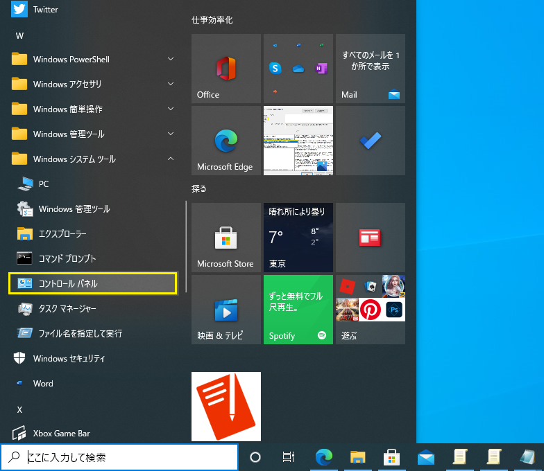The width and height of the screenshot is (544, 471).
Task: Open the Twitter app entry
Action: [93, 10]
